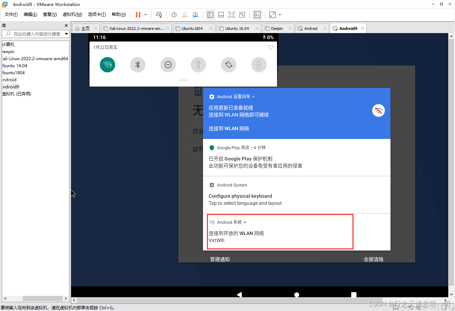Open the console view toolbar icon
The width and height of the screenshot is (455, 311).
pyautogui.click(x=257, y=15)
